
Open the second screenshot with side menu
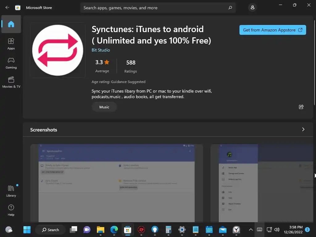(x=262, y=183)
